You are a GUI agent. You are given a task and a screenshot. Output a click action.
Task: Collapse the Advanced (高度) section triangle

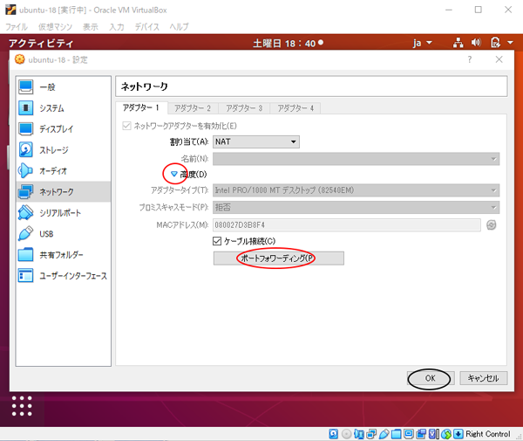pyautogui.click(x=173, y=174)
